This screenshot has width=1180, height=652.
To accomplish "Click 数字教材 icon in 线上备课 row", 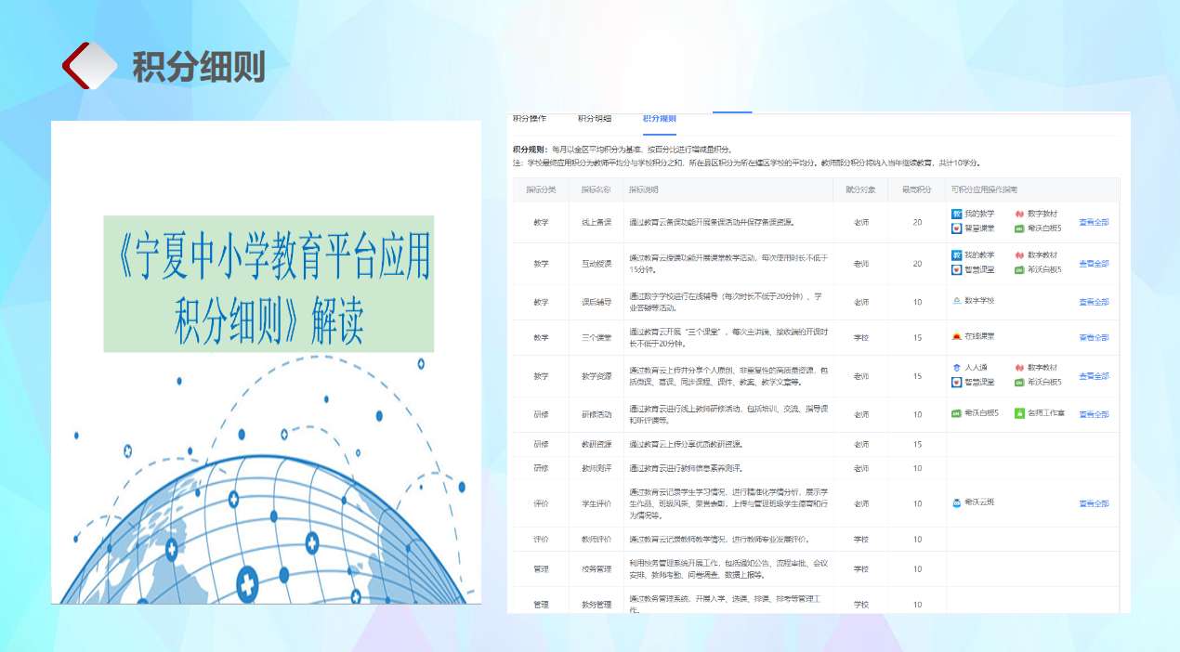I will tap(1018, 214).
